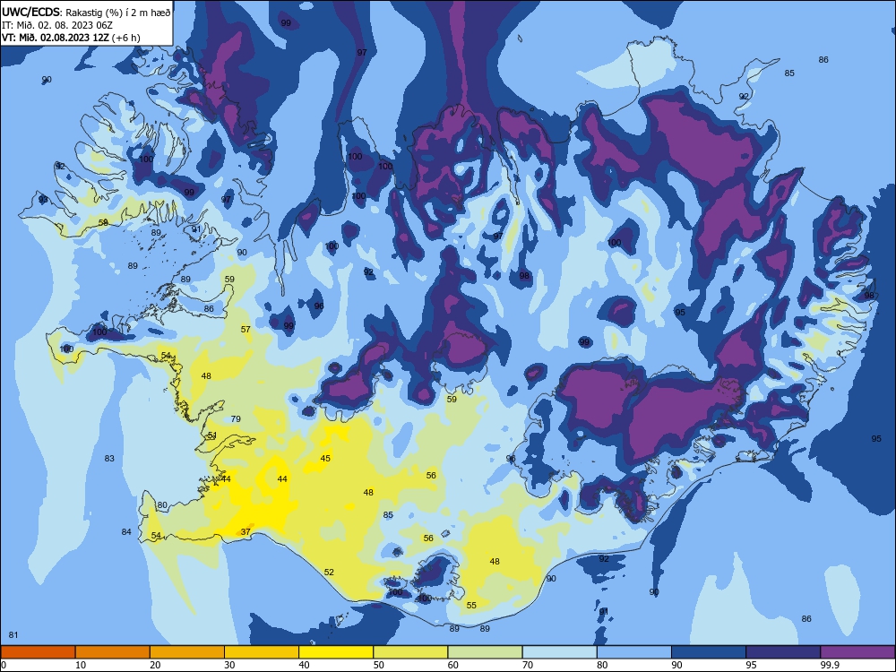Image resolution: width=896 pixels, height=672 pixels.
Task: Click the legend tick label 0
Action: tap(4, 665)
